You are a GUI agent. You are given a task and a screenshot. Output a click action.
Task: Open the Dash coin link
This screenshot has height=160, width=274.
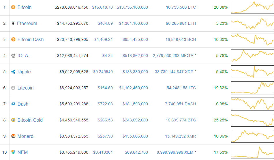pos(23,104)
